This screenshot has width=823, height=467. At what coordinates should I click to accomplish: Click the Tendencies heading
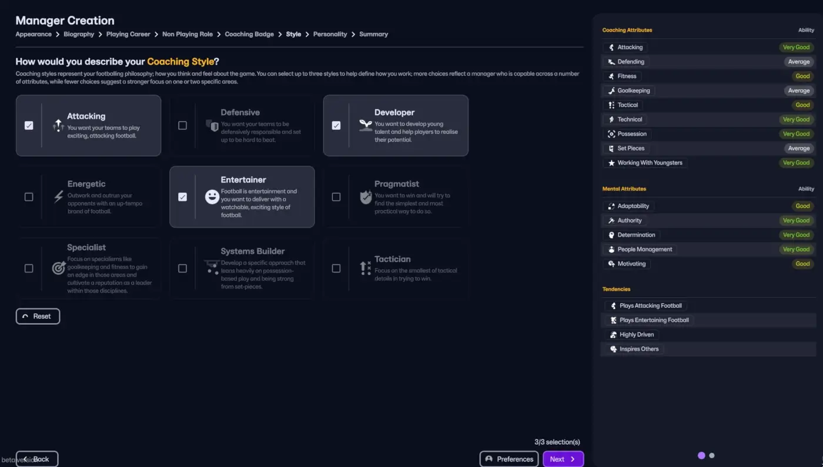616,289
